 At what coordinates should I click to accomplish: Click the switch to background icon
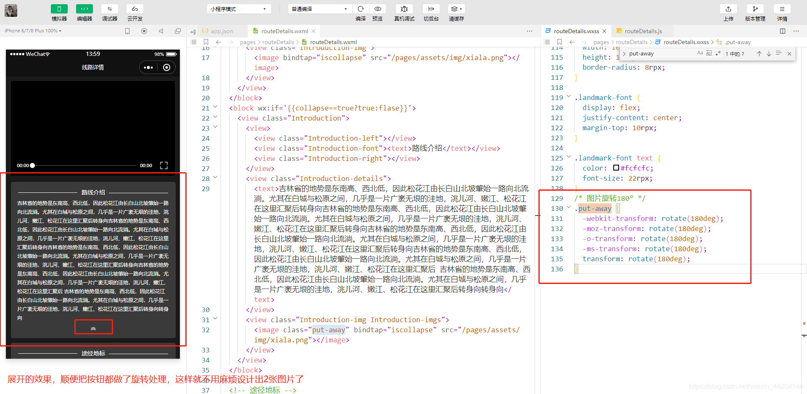point(431,9)
